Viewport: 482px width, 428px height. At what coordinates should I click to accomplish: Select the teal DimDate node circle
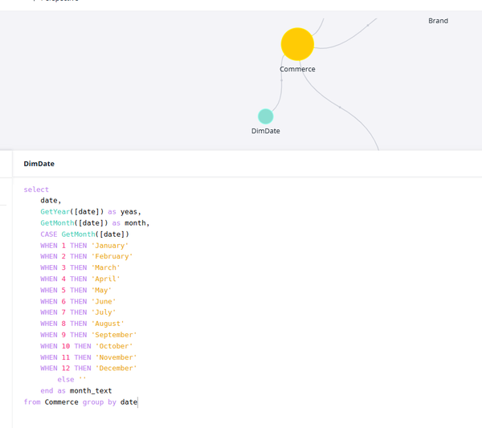coord(265,116)
